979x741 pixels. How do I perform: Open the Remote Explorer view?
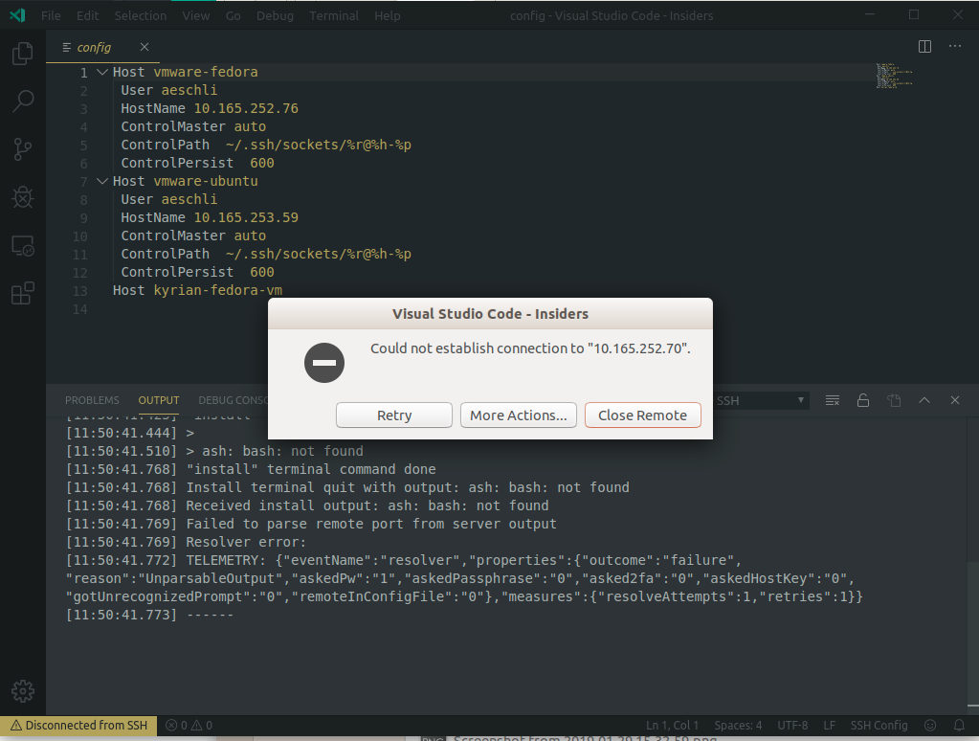point(22,245)
